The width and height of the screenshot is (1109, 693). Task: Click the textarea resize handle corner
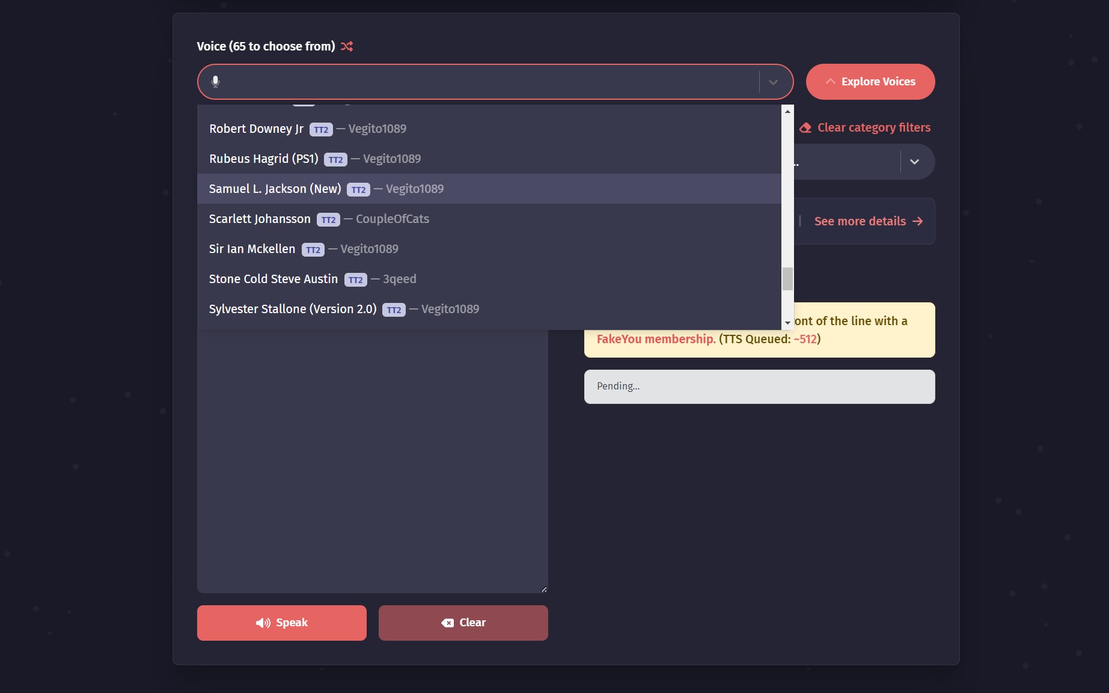coord(544,590)
